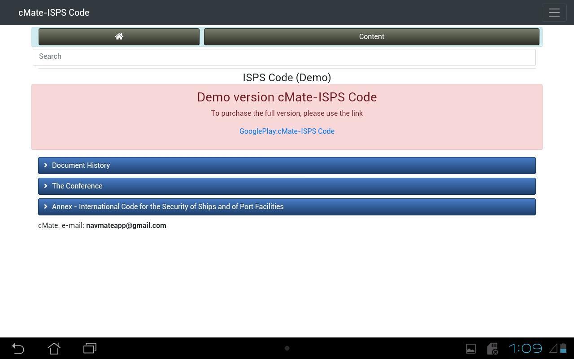Click the 1:09 clock in the system bar
The height and width of the screenshot is (359, 574).
525,348
